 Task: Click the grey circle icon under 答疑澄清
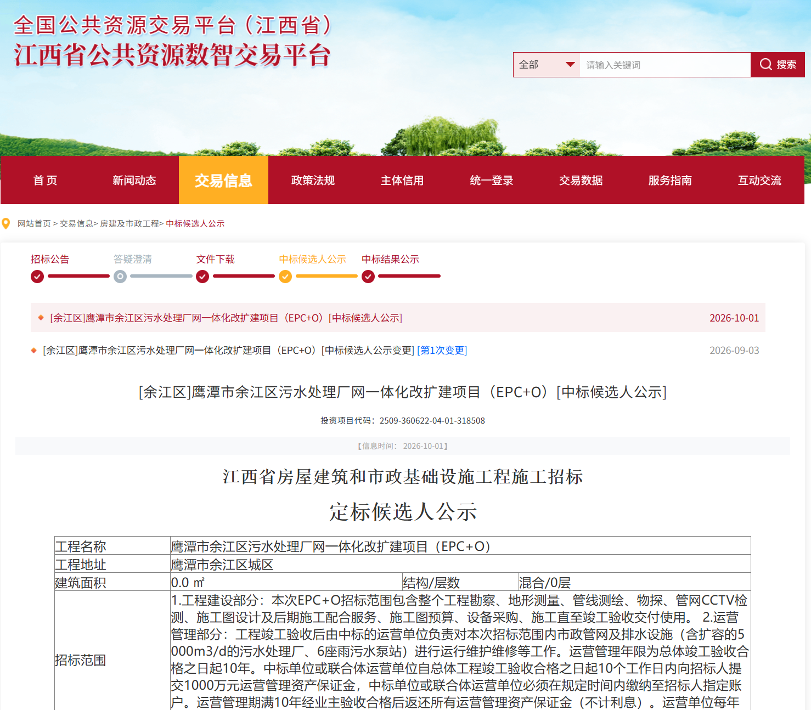pyautogui.click(x=120, y=277)
